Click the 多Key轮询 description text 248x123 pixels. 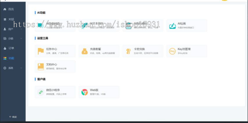(183, 53)
